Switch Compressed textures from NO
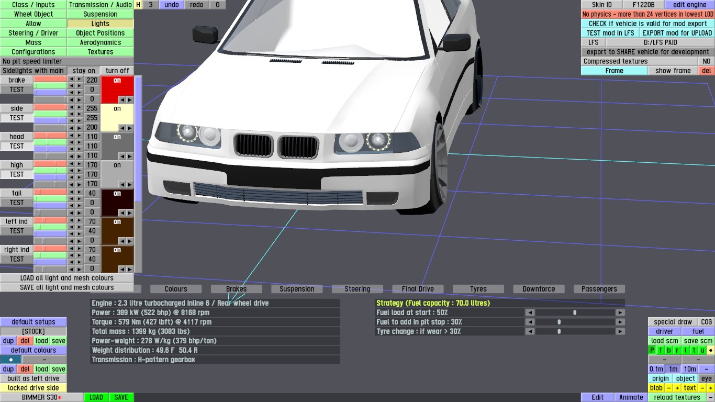The width and height of the screenshot is (715, 402). pos(707,61)
